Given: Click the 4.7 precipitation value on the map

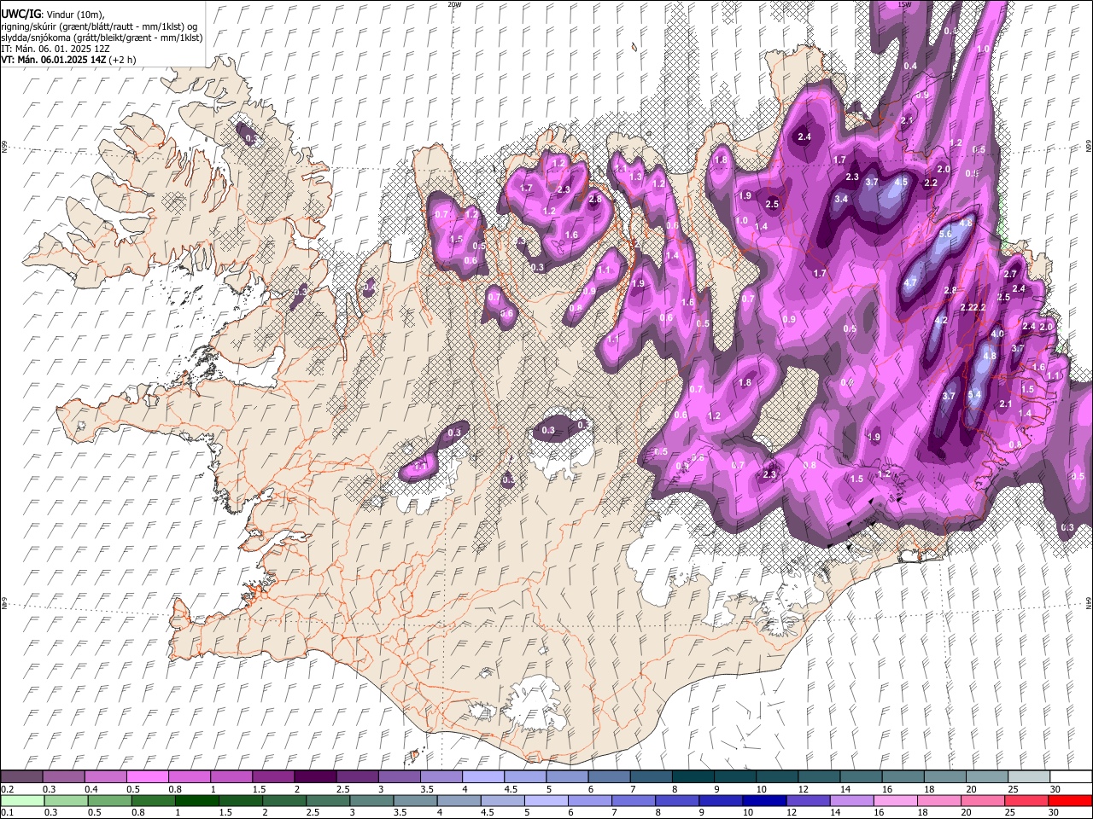Looking at the screenshot, I should [x=910, y=282].
